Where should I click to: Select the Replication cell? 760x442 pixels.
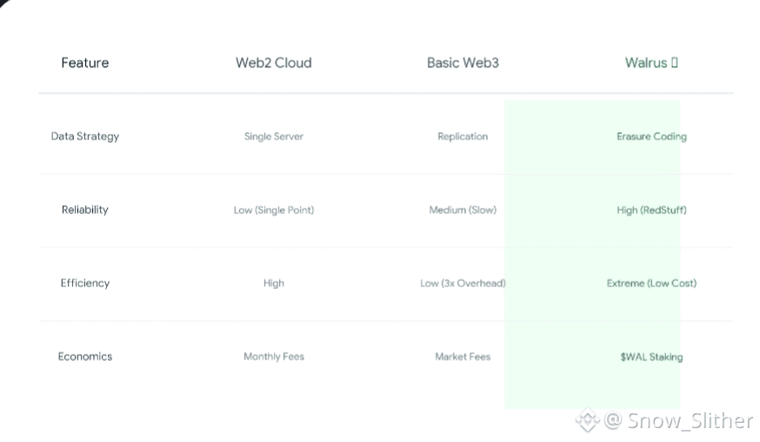click(x=463, y=137)
